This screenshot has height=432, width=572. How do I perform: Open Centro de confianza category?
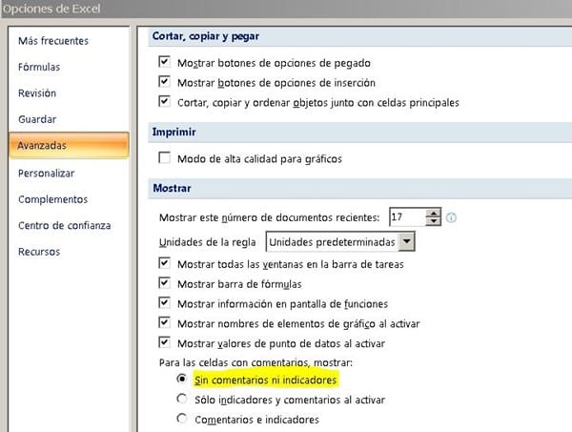pos(65,225)
